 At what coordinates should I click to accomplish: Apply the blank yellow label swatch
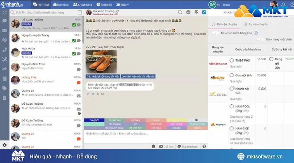[177, 120]
